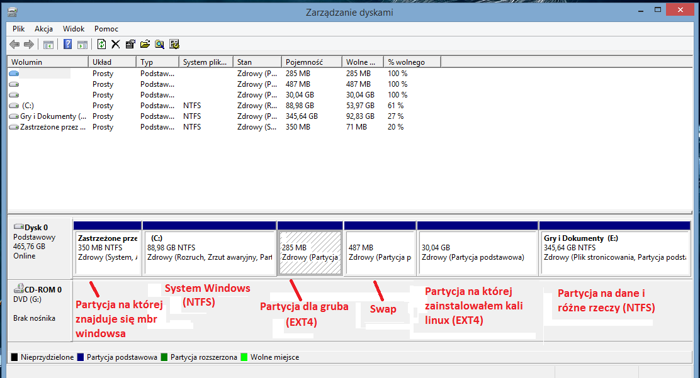Screen dimensions: 700x378
Task: Click the Disk Management icon in title bar
Action: pyautogui.click(x=13, y=12)
